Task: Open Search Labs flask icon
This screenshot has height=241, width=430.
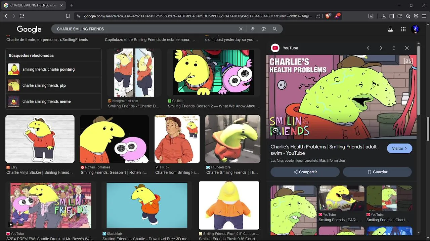Action: pyautogui.click(x=390, y=29)
